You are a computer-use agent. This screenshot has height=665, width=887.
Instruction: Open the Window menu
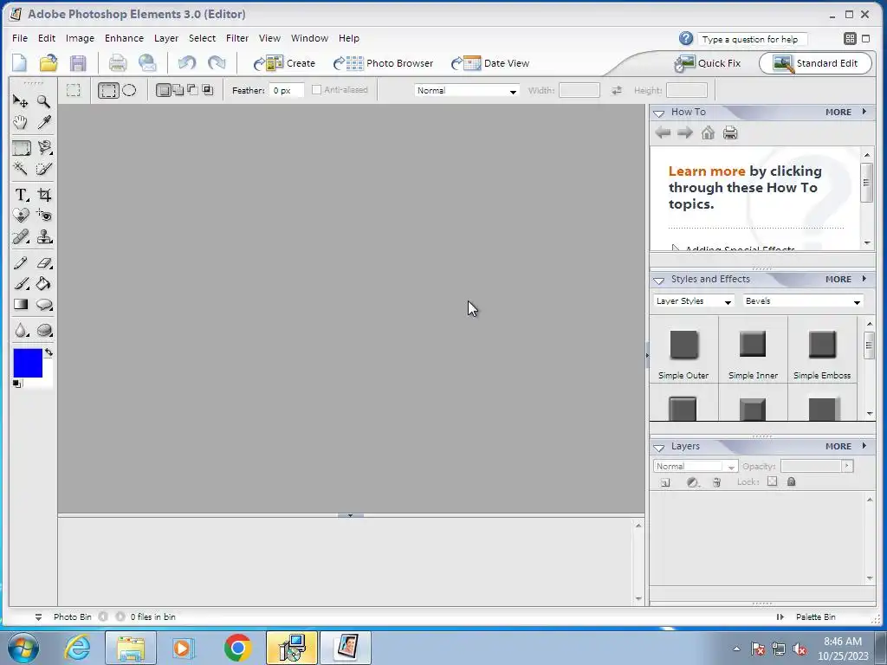[x=309, y=38]
